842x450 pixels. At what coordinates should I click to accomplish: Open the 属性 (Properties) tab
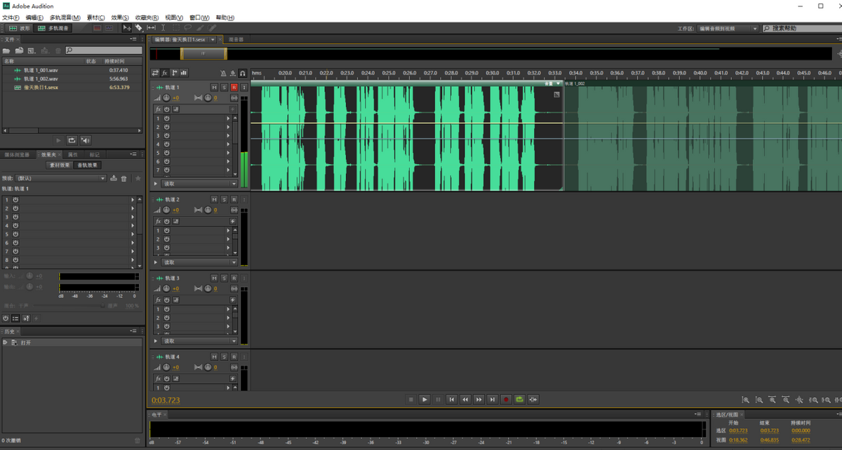click(x=72, y=154)
